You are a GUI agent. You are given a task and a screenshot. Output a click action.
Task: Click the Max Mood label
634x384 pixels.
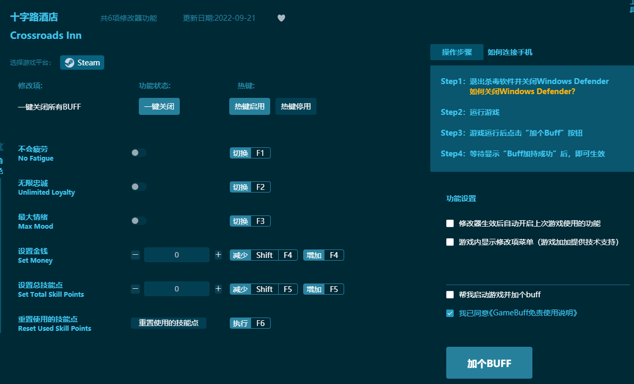[36, 227]
